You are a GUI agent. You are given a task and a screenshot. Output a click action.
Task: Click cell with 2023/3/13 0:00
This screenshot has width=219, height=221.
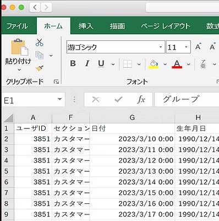(132, 171)
